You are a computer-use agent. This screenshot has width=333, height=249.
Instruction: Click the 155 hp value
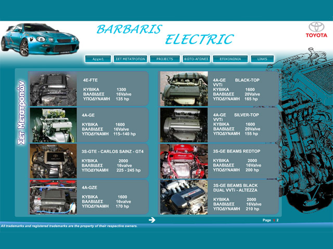251,134
